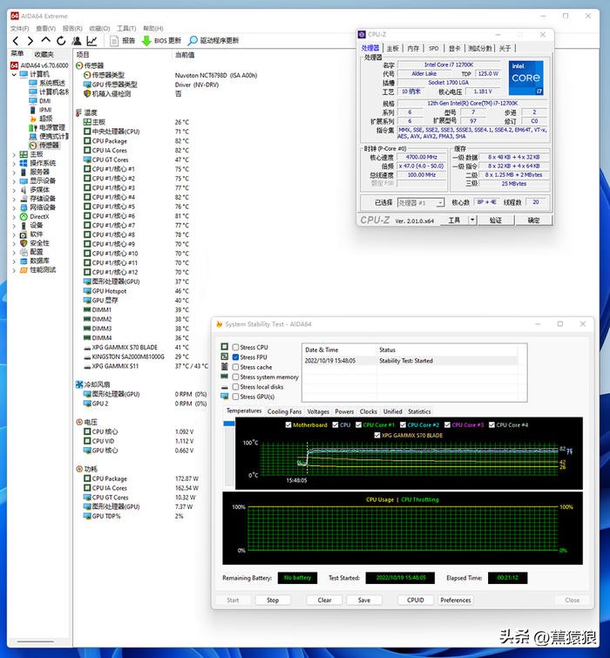Image resolution: width=610 pixels, height=658 pixels.
Task: Click Clear button in stability test
Action: coord(324,600)
